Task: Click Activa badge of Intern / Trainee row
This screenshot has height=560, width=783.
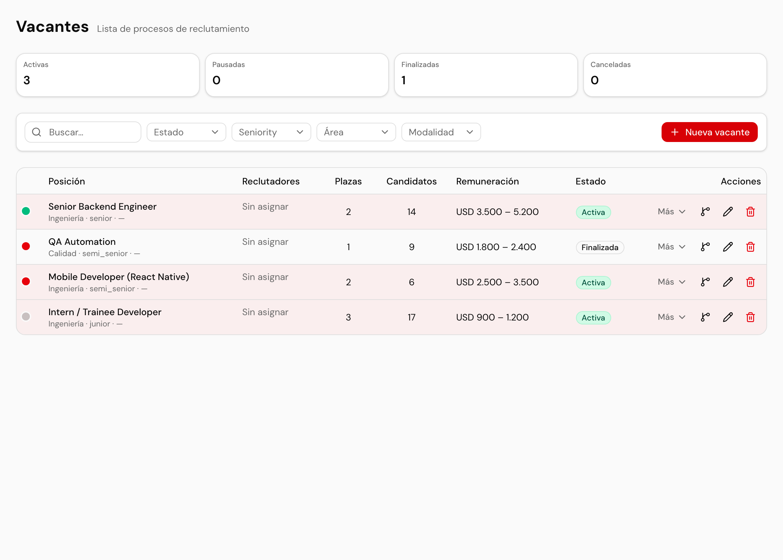Action: point(593,318)
